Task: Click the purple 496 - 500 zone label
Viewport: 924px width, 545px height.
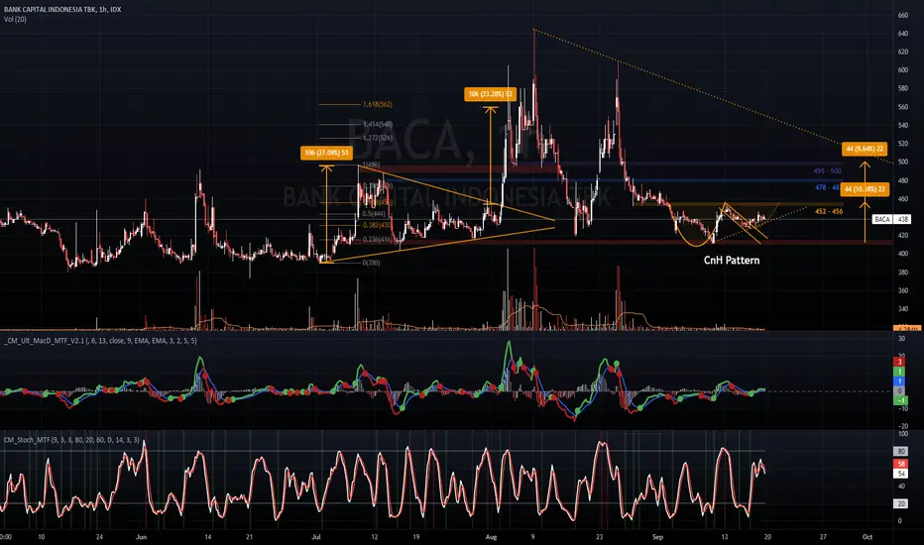Action: 828,170
